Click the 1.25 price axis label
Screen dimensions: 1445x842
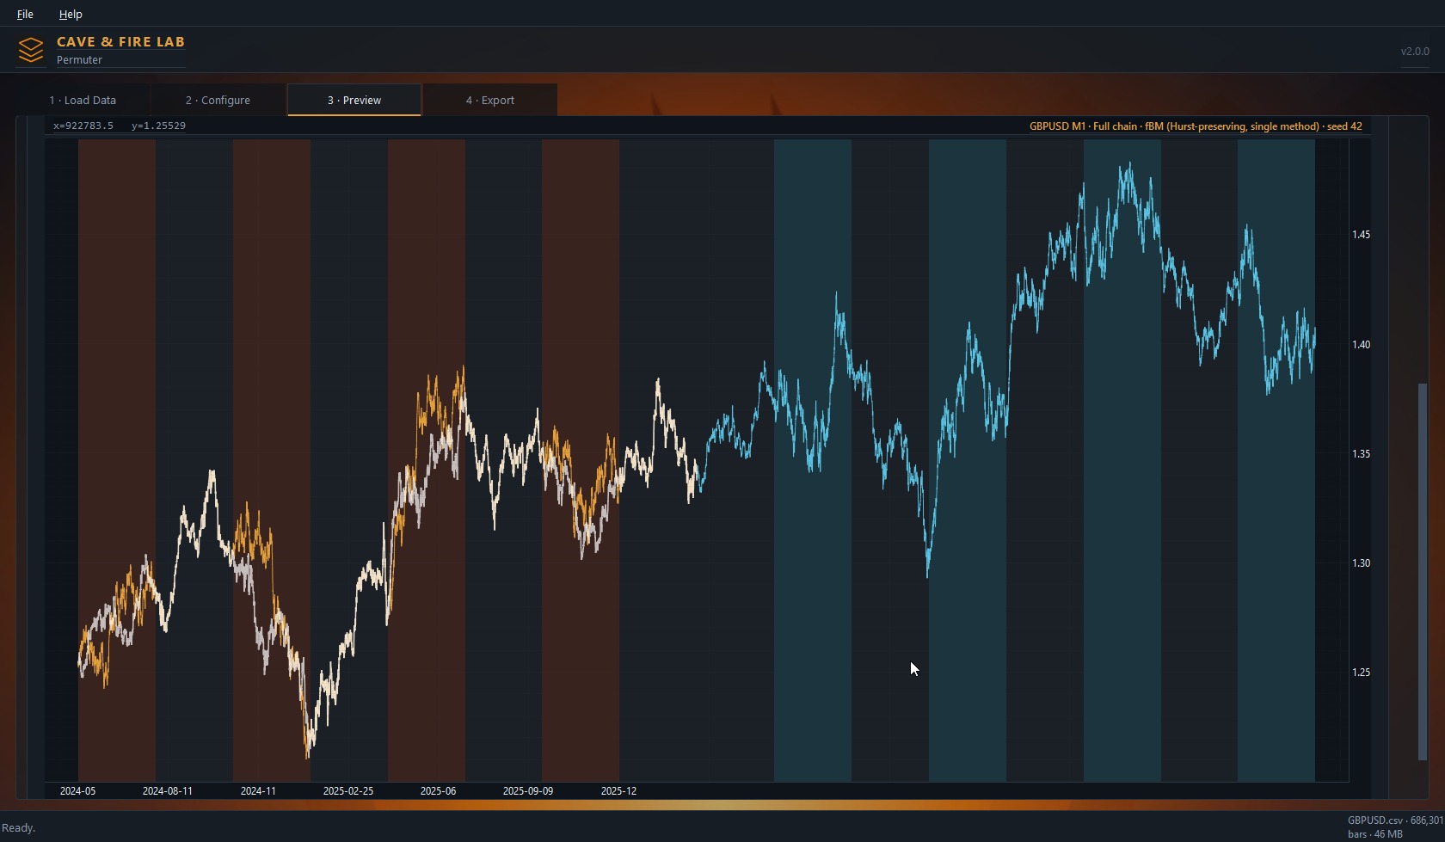pos(1361,672)
